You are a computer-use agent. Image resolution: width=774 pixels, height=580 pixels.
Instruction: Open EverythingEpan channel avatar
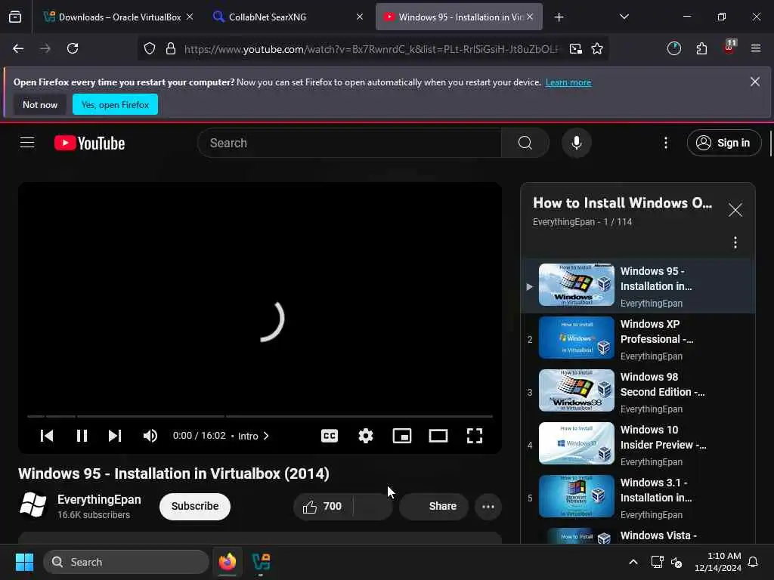33,505
